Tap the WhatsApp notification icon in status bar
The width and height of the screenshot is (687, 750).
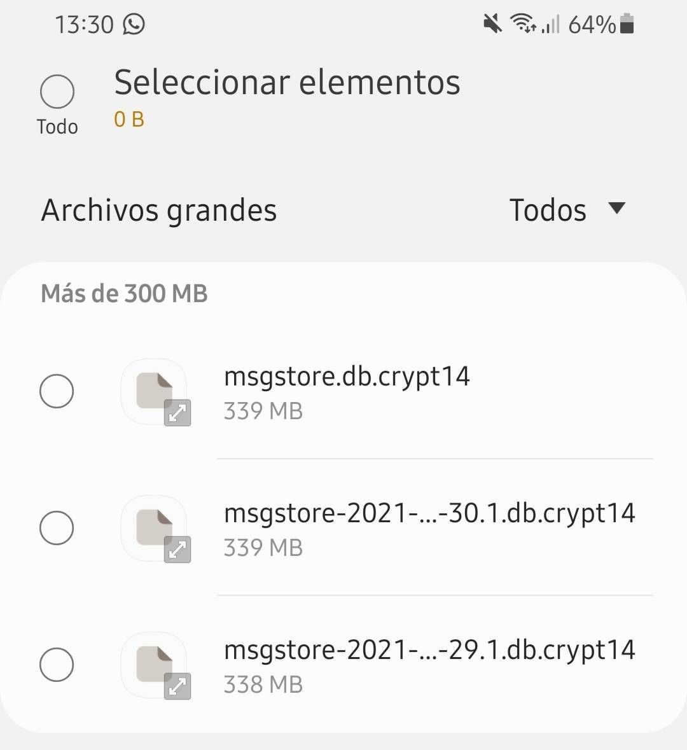[x=134, y=24]
